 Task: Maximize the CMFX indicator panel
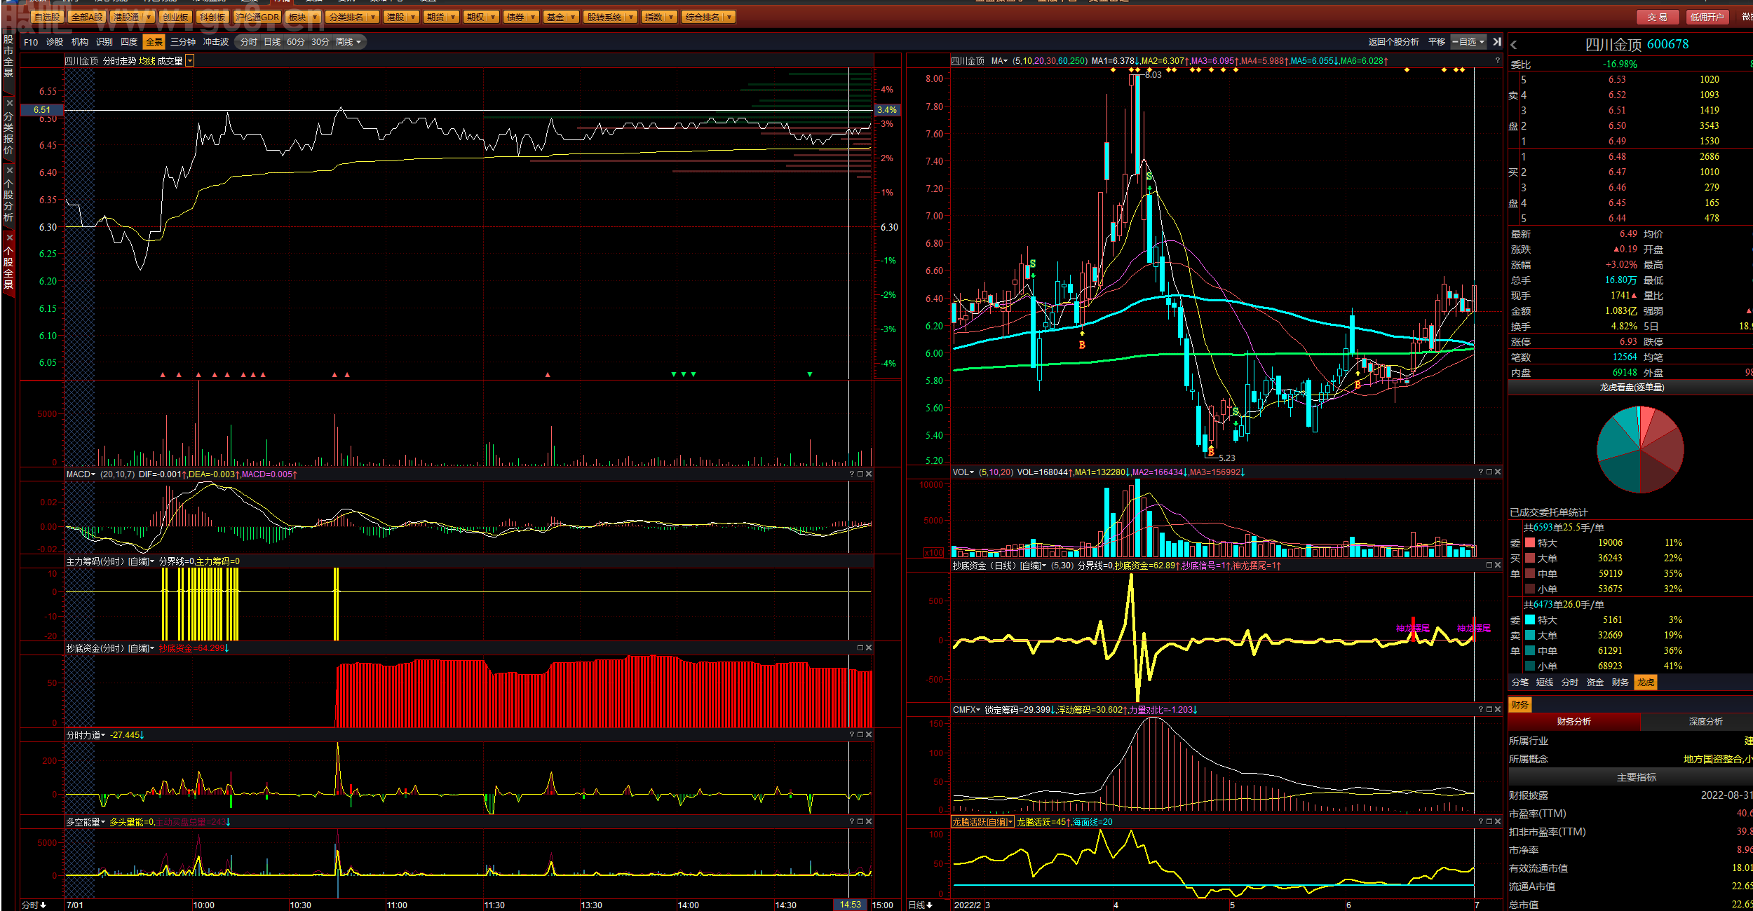[1489, 710]
